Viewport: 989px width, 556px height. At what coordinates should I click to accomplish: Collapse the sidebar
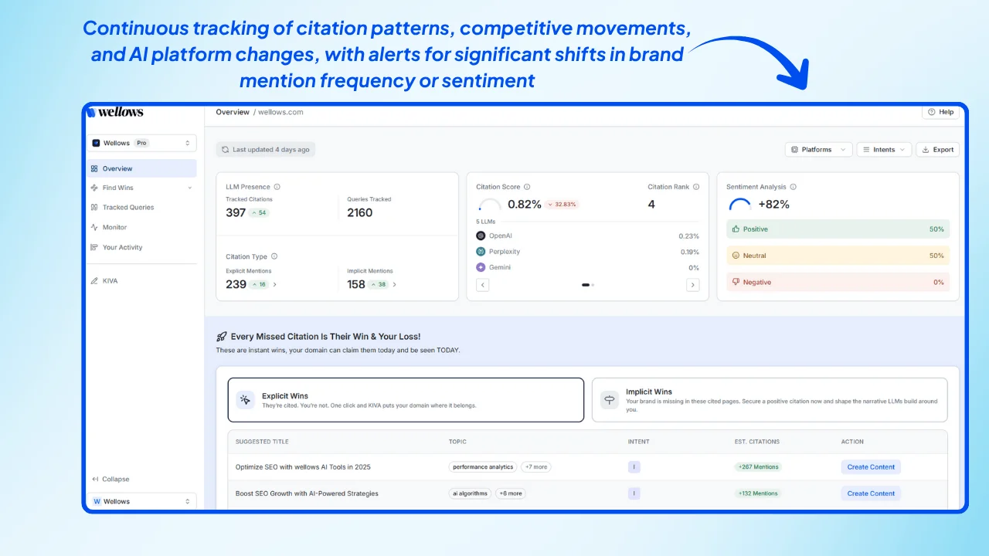click(110, 479)
